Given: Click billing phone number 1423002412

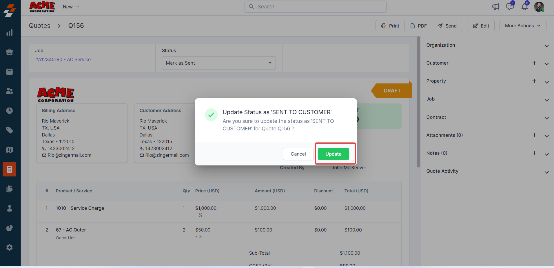Looking at the screenshot, I should [61, 148].
